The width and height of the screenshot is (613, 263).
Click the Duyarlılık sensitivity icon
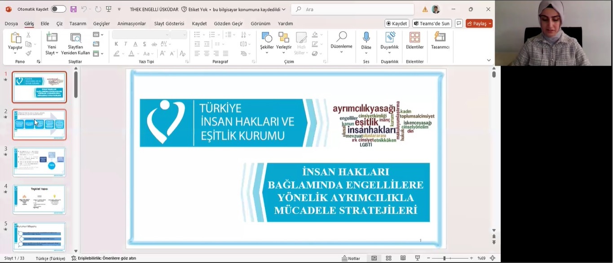390,37
